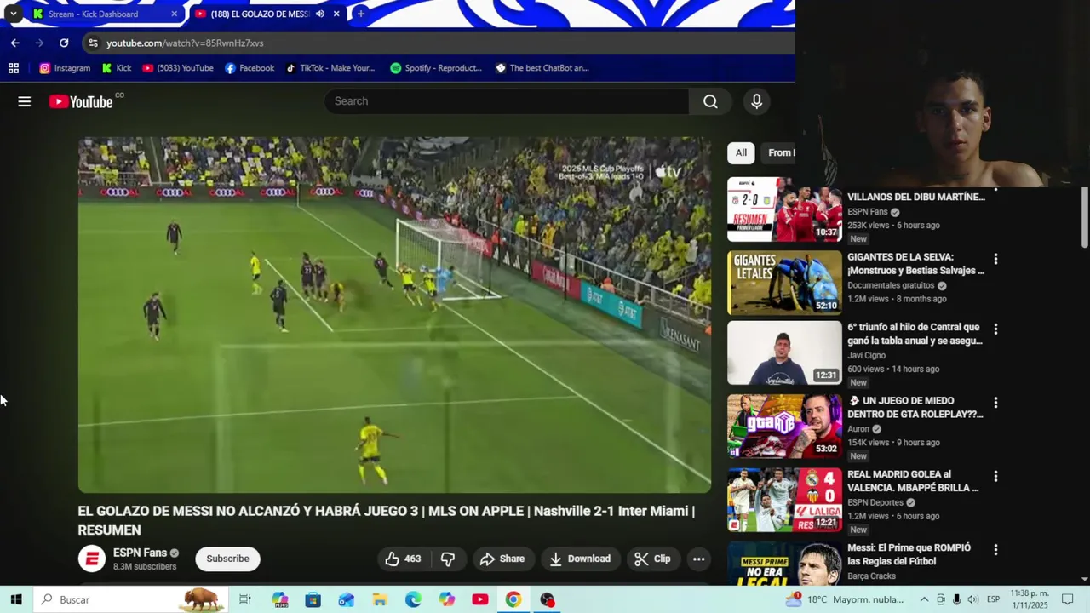This screenshot has width=1090, height=613.
Task: Open the TikTok bookmark
Action: point(330,68)
